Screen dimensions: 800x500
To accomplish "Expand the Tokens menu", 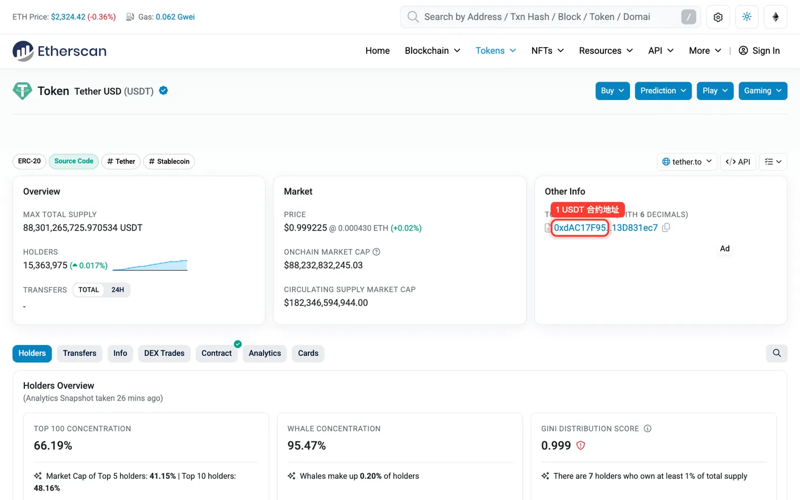I will [496, 51].
